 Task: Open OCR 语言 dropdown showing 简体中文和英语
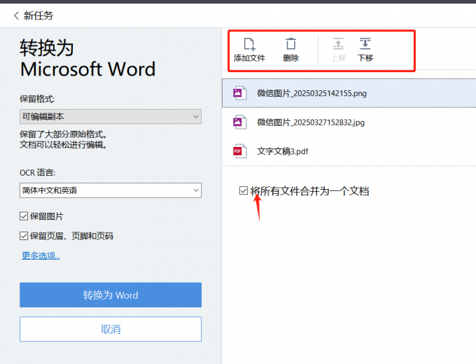tap(111, 190)
